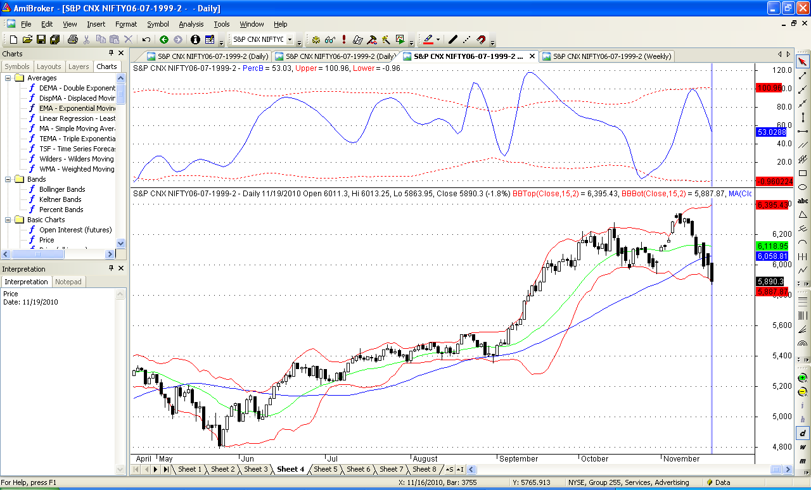The width and height of the screenshot is (811, 490).
Task: Click the yellow zoom out icon
Action: (803, 392)
